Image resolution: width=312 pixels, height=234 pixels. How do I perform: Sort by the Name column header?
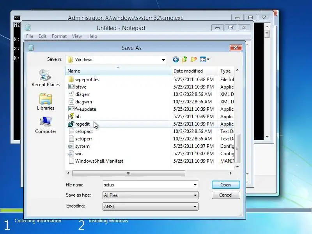pyautogui.click(x=118, y=71)
